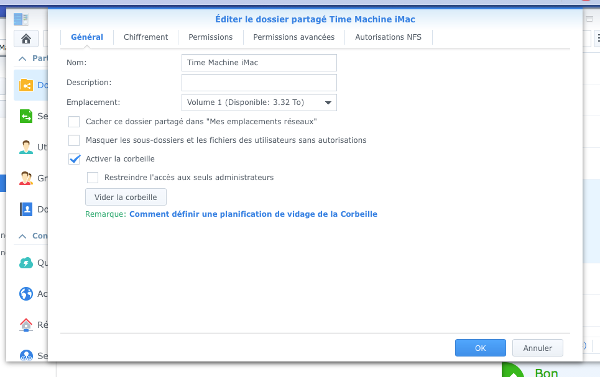Click the Home icon in Control Panel
This screenshot has width=600, height=377.
point(26,39)
